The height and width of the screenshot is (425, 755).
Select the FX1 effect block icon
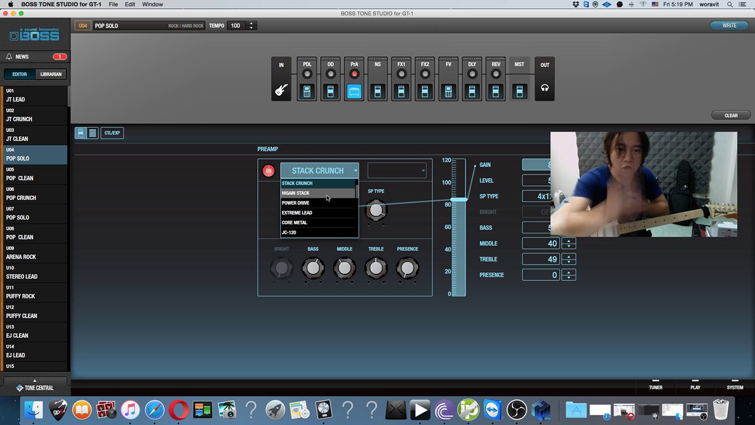[401, 91]
